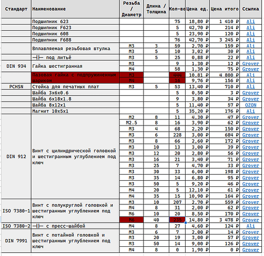264x256 pixels.
Task: Select the total price cell 126 ₽
Action: (x=225, y=244)
